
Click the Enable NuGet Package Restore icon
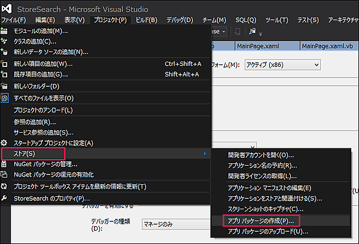(4, 175)
